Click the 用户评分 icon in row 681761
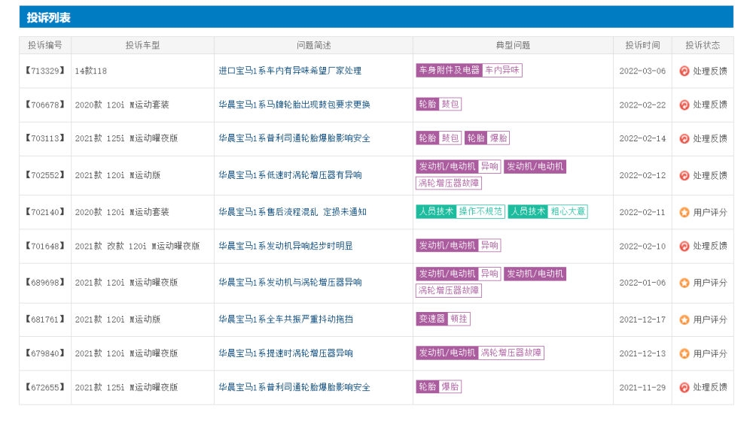The width and height of the screenshot is (753, 421). (684, 320)
